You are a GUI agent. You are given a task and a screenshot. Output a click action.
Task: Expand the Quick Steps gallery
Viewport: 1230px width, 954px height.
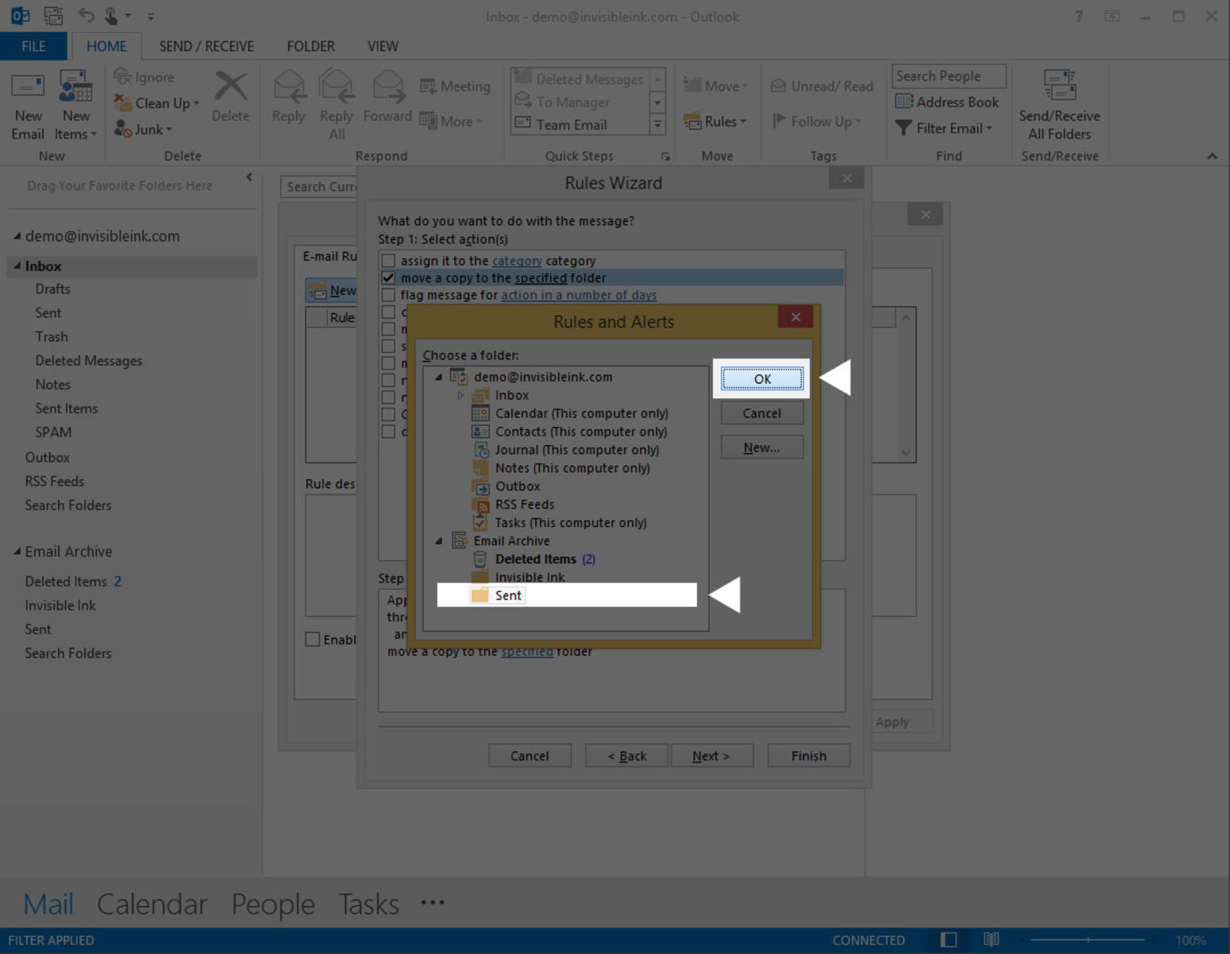click(x=658, y=125)
